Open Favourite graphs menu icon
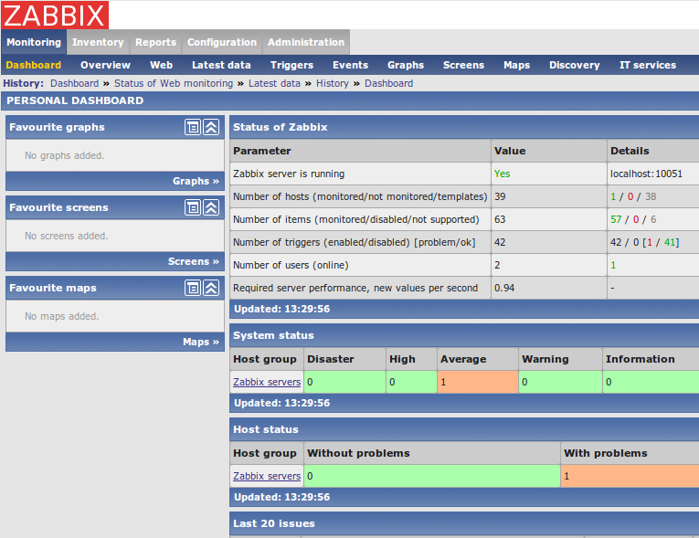The height and width of the screenshot is (538, 699). coord(193,127)
